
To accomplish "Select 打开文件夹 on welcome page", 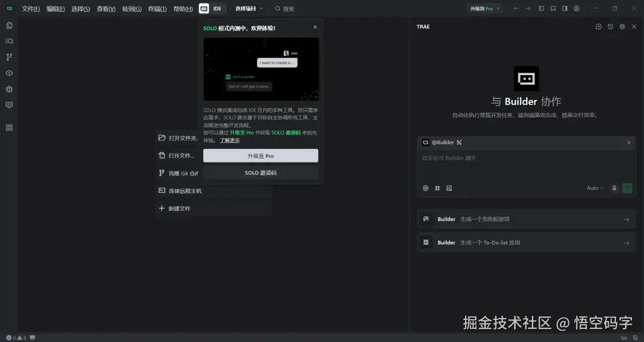I will pyautogui.click(x=178, y=138).
